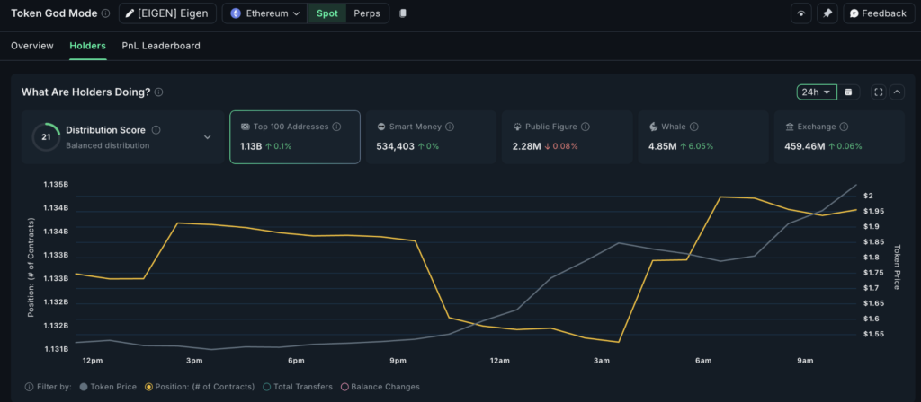Click info icon next to Whale

pyautogui.click(x=694, y=127)
